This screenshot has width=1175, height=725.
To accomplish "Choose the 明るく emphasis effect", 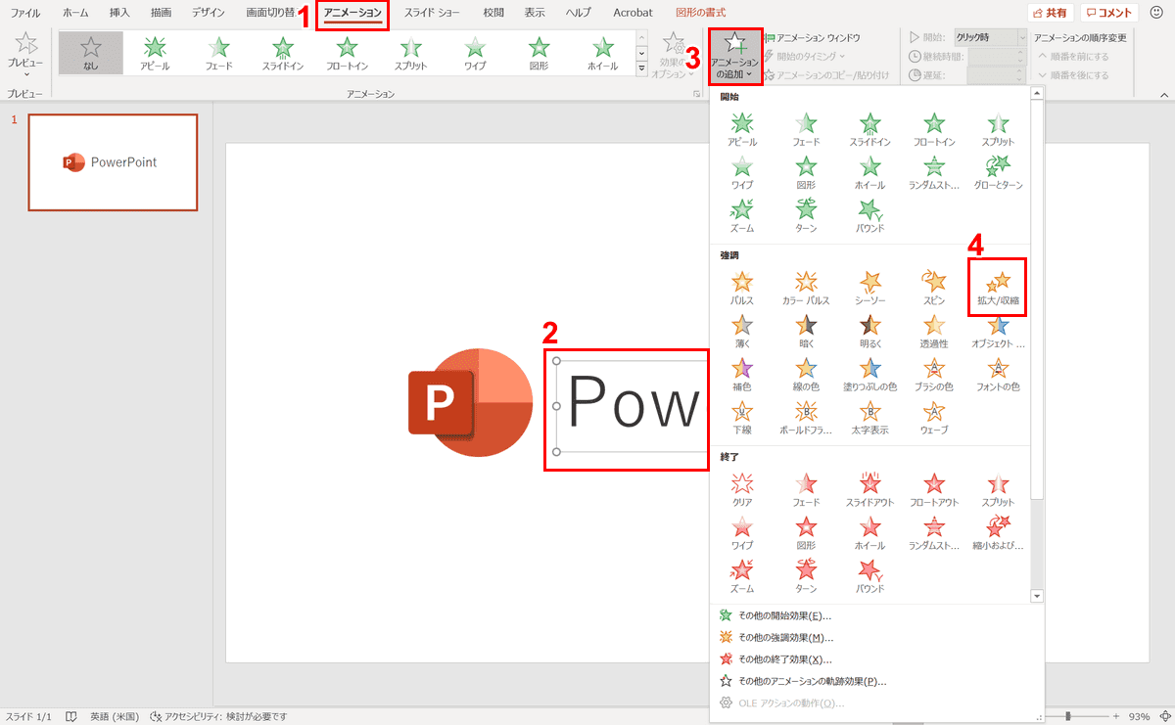I will point(870,332).
